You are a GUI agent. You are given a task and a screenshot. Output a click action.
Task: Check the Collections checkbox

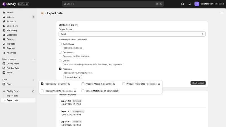(60, 44)
